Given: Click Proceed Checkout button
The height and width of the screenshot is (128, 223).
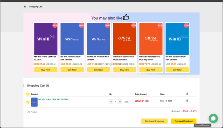Looking at the screenshot, I should (183, 121).
